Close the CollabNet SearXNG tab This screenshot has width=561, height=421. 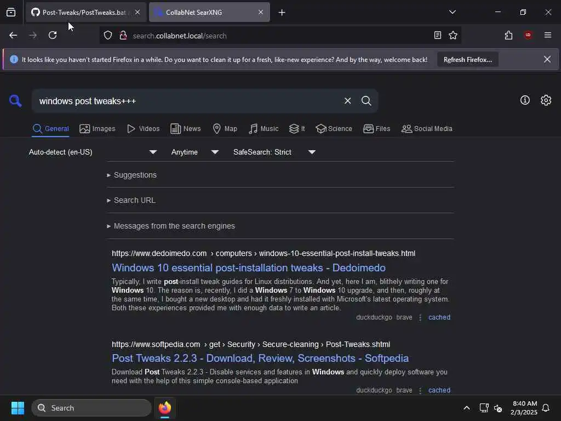(261, 12)
